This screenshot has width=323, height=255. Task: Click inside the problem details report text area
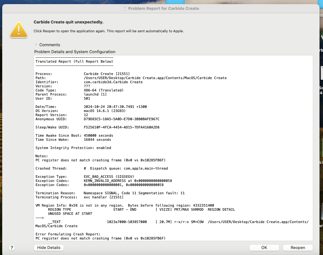(173, 148)
